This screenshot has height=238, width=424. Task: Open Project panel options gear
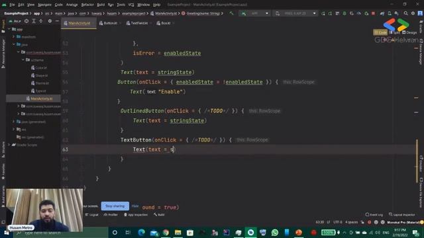pos(50,21)
